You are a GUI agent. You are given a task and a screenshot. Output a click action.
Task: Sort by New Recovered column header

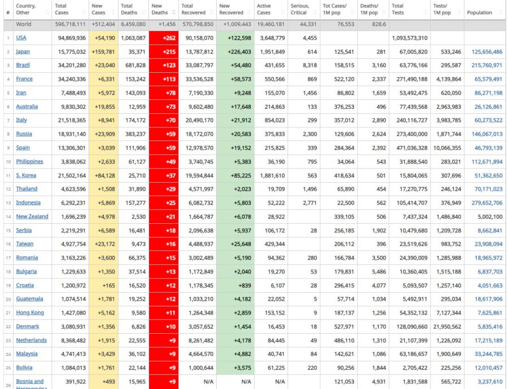(x=235, y=10)
